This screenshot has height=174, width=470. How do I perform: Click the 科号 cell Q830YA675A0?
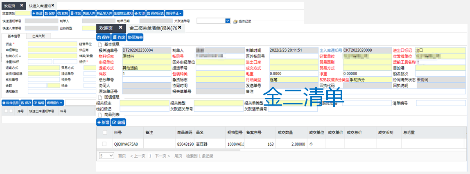click(x=126, y=144)
